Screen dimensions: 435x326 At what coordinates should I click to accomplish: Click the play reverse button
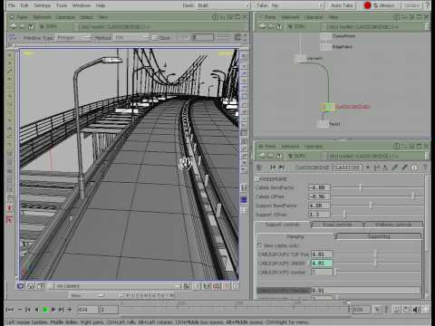pyautogui.click(x=37, y=310)
